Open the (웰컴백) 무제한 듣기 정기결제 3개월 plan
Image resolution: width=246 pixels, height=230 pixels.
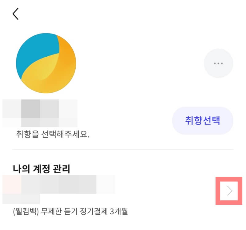coord(70,212)
